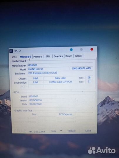Click the Graphic Interface bus PCI-Express value
This screenshot has height=158, width=119.
(65, 114)
